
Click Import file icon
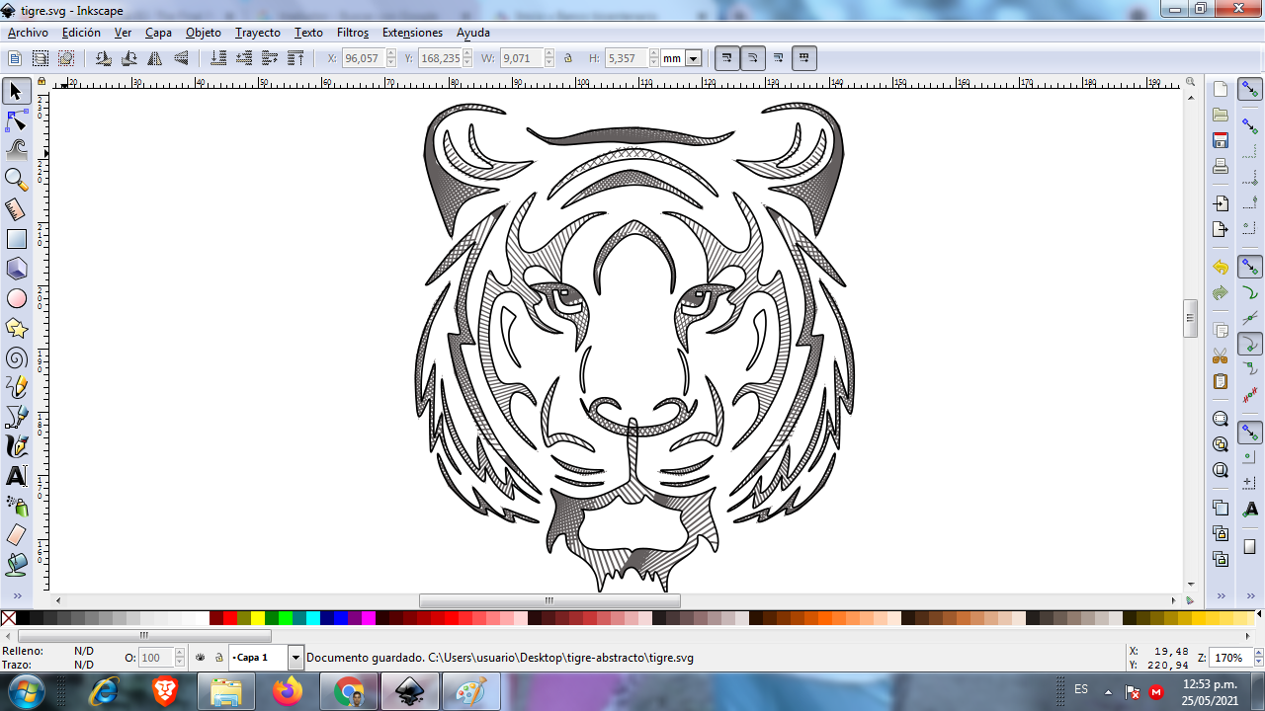coord(1221,203)
